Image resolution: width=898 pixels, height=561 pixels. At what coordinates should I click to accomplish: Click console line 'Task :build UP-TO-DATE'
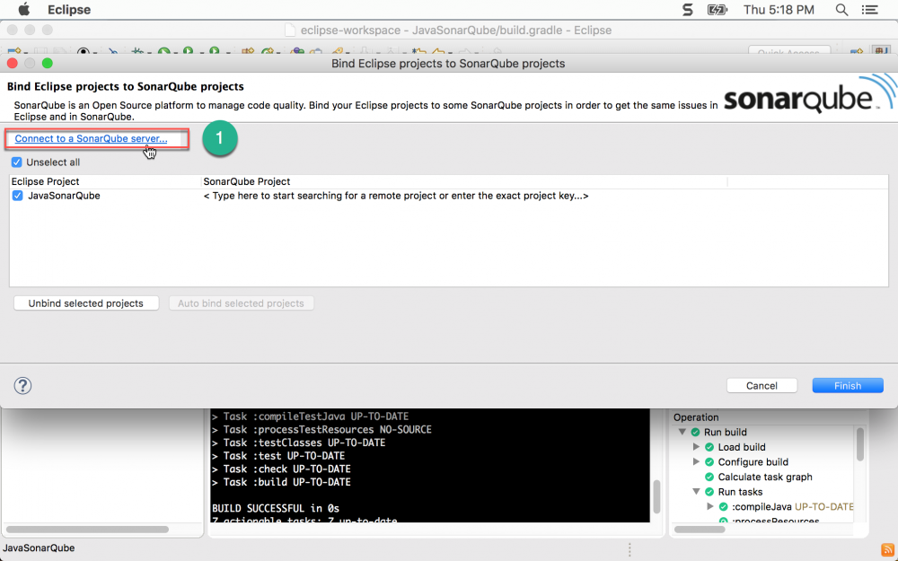(x=281, y=482)
